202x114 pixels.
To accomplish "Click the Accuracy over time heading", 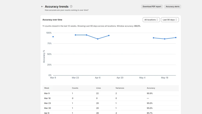I will [x=52, y=20].
